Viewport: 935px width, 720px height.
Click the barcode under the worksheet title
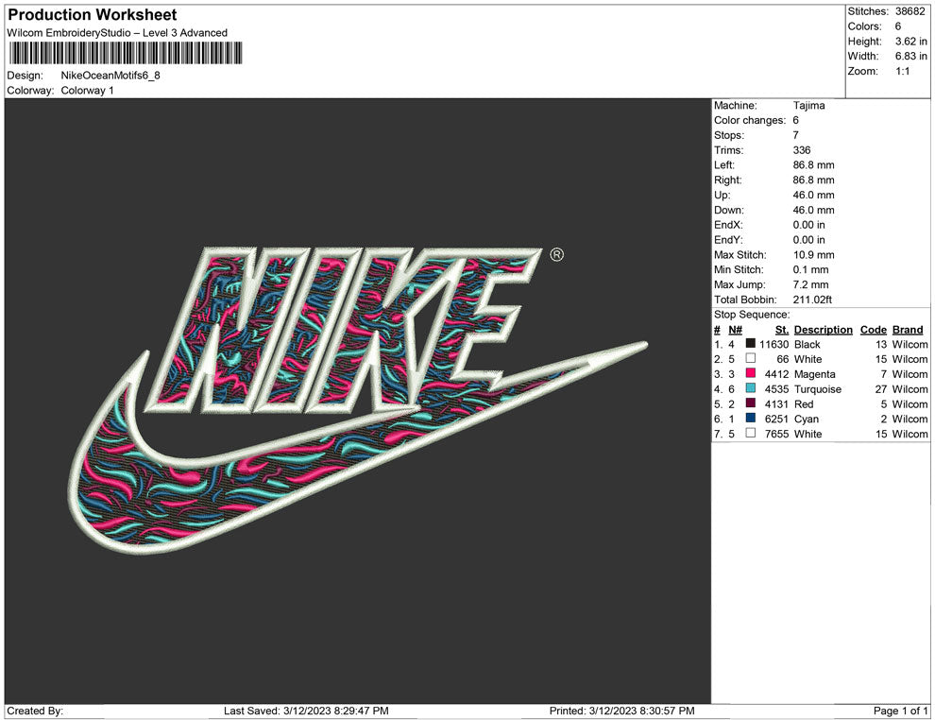pyautogui.click(x=126, y=53)
